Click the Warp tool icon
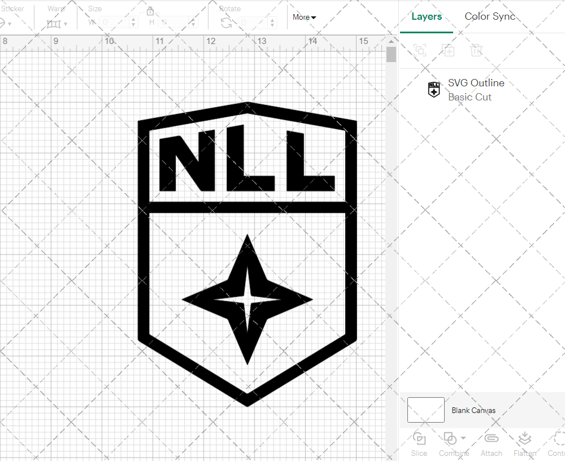This screenshot has width=565, height=461. (55, 24)
